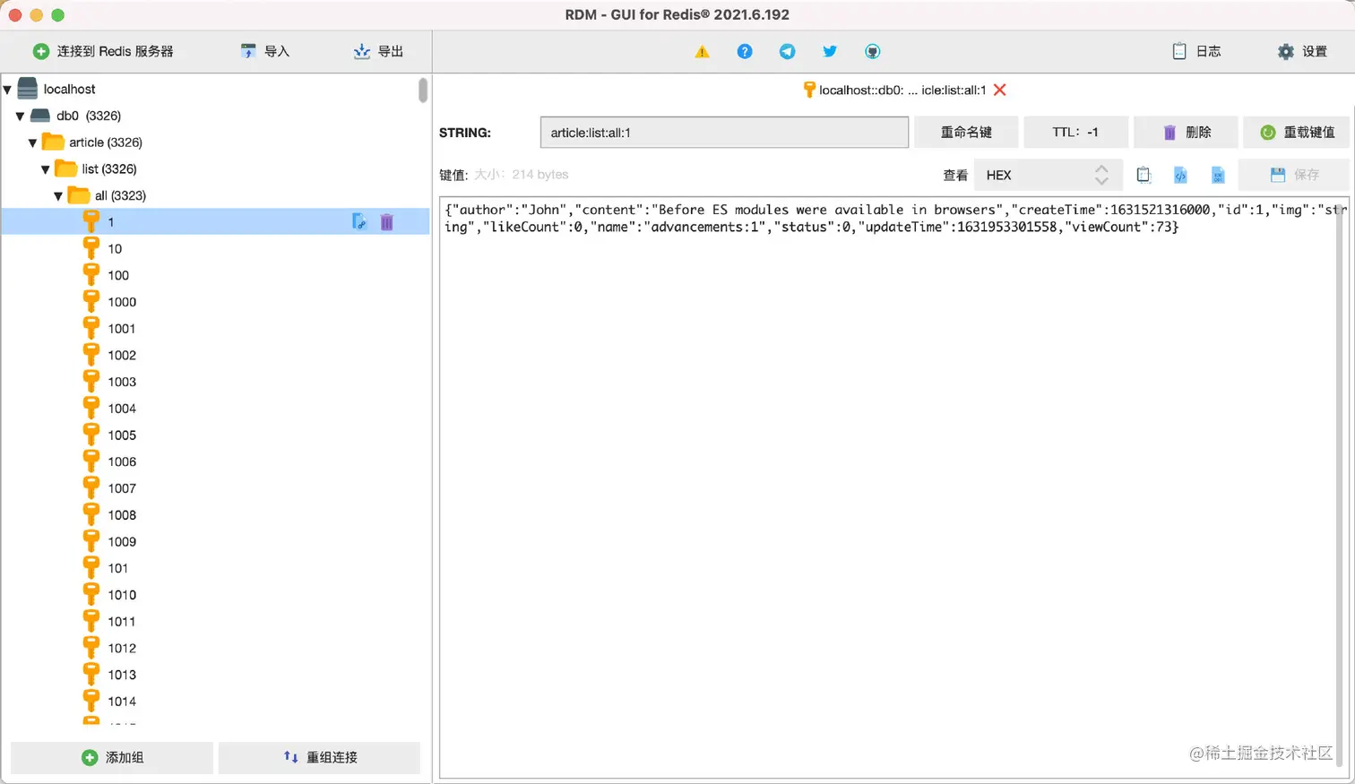Click the green plus 连接到 Redis 服务器
This screenshot has width=1355, height=784.
[103, 52]
